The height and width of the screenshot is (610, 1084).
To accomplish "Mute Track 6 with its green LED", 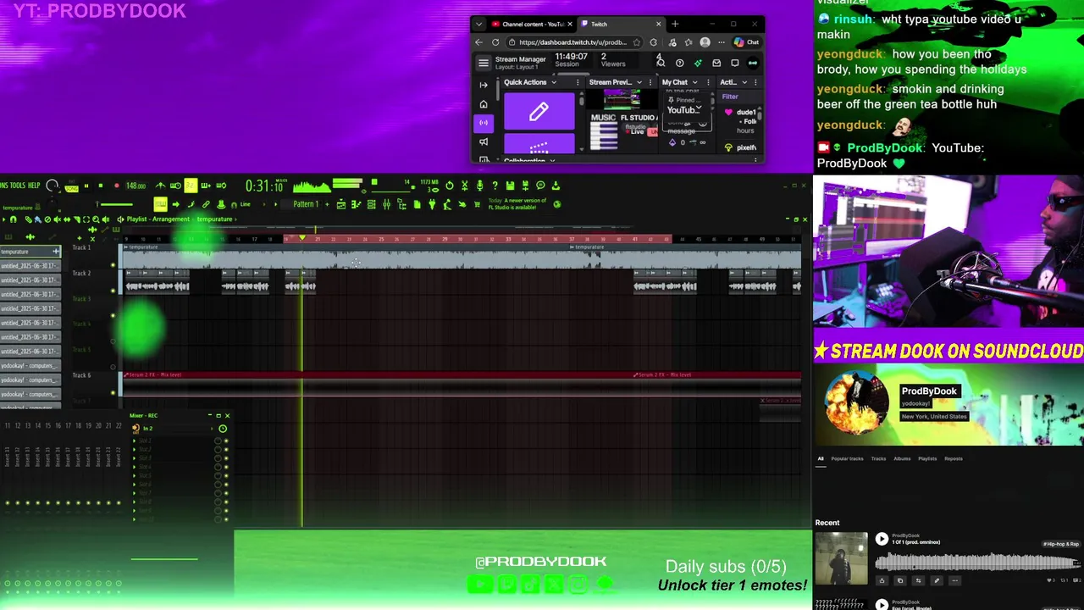I will [113, 392].
